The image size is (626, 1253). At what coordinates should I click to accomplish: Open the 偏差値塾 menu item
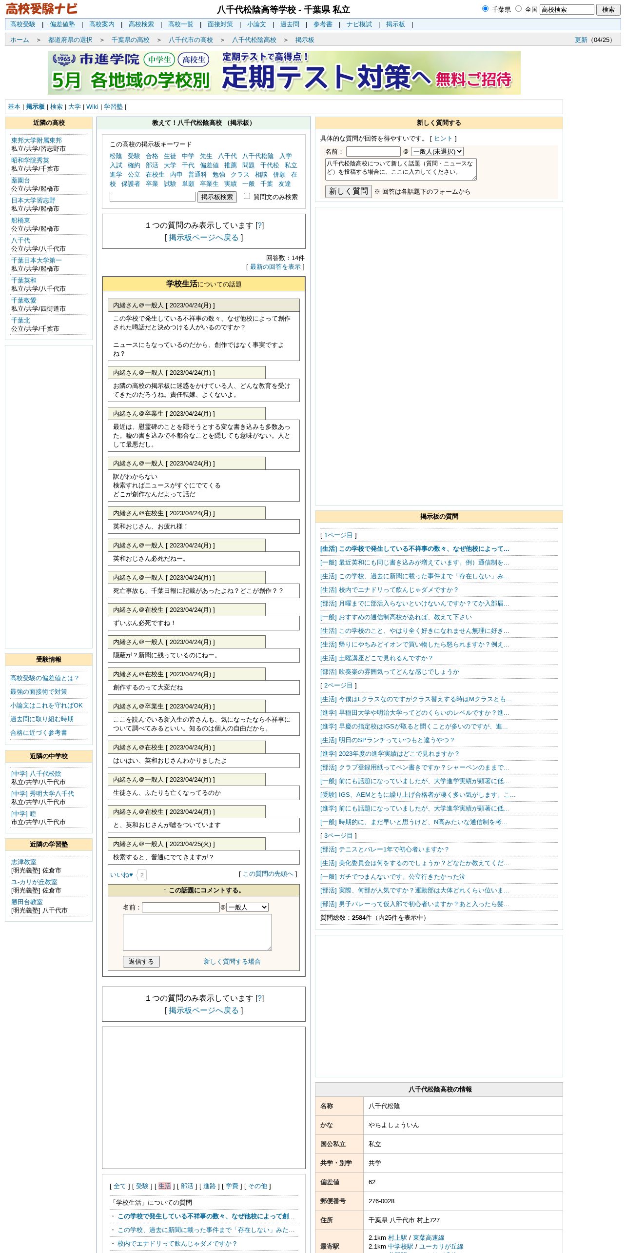(62, 24)
